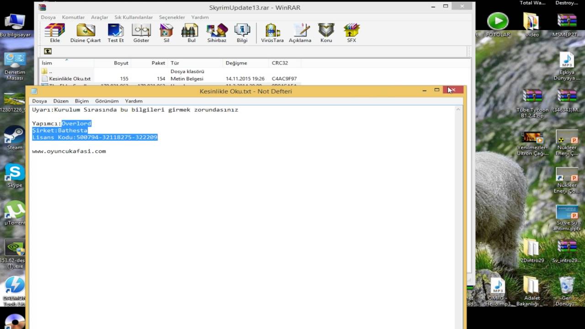
Task: Open the Dosya menu in Not Defteri
Action: tap(39, 101)
